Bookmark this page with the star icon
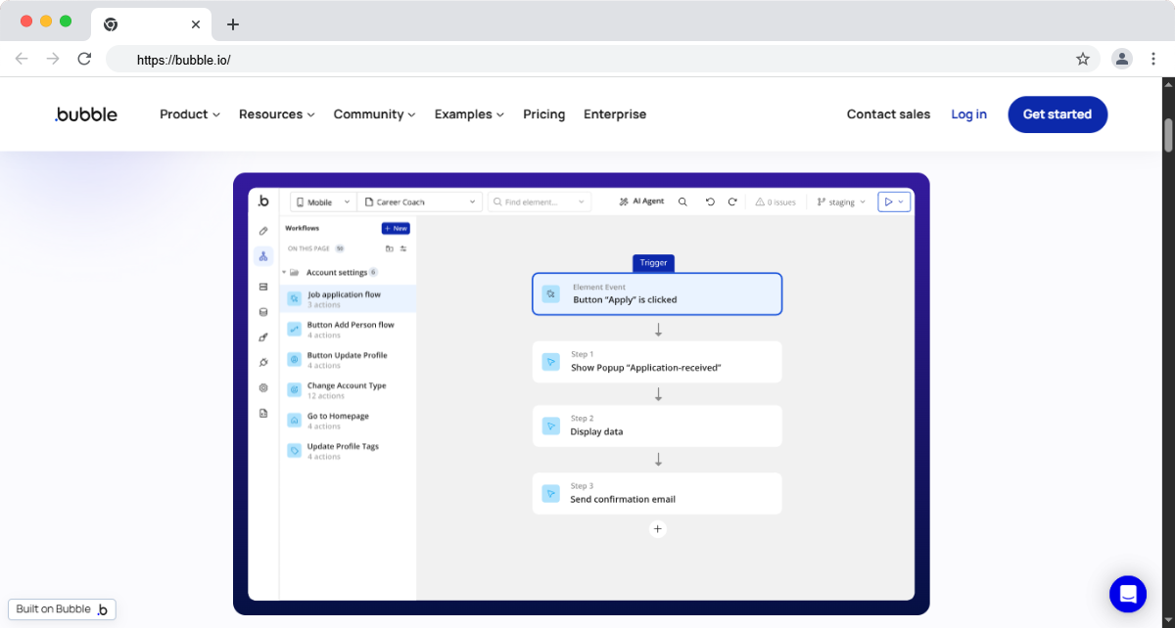 [1083, 59]
